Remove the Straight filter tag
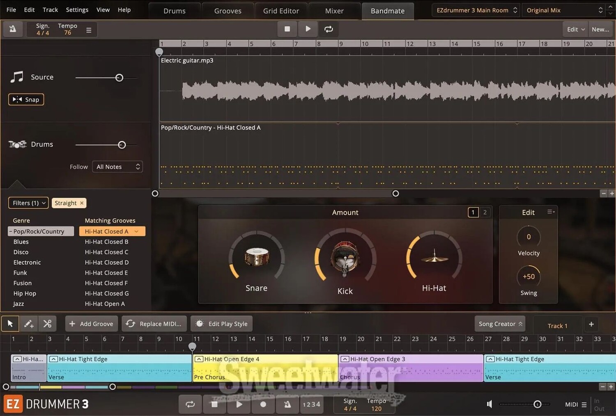 click(82, 203)
